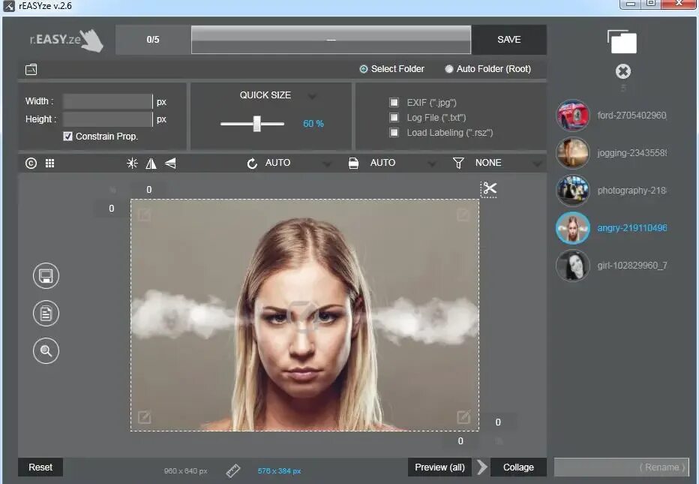Expand the QUICK SIZE dropdown arrow
Viewport: 699px width, 484px height.
pos(312,96)
